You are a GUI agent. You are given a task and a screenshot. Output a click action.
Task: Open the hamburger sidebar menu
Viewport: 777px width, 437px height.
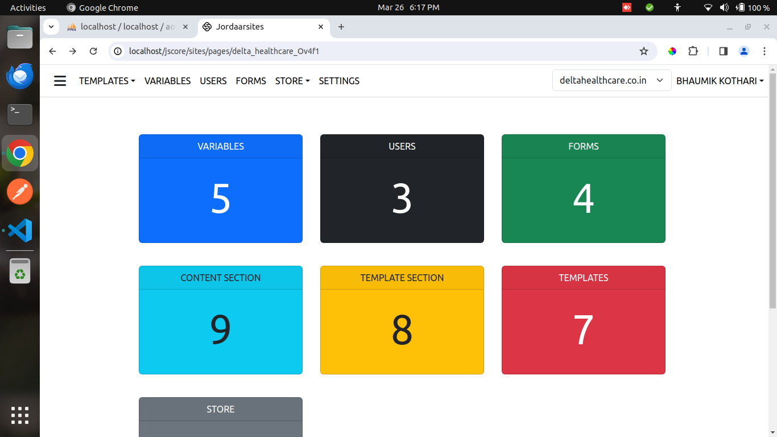60,81
